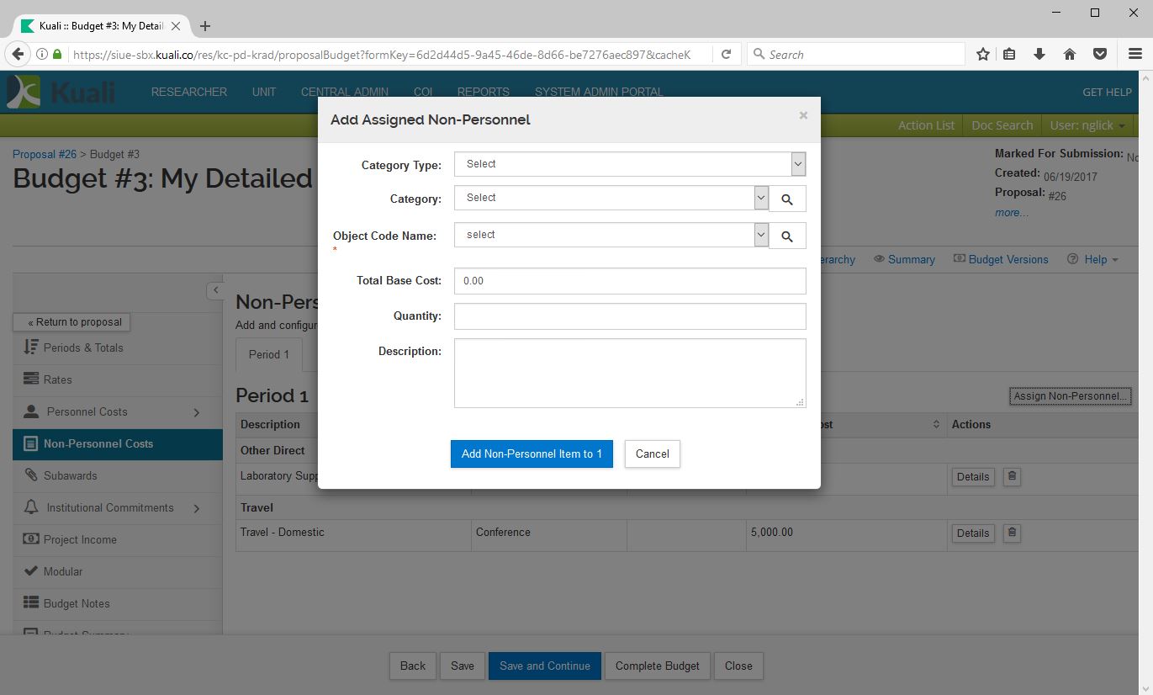Collapse the left sidebar navigation panel

[215, 290]
